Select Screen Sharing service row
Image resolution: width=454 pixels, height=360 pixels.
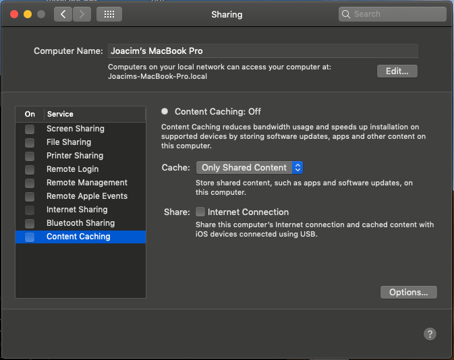coord(80,129)
